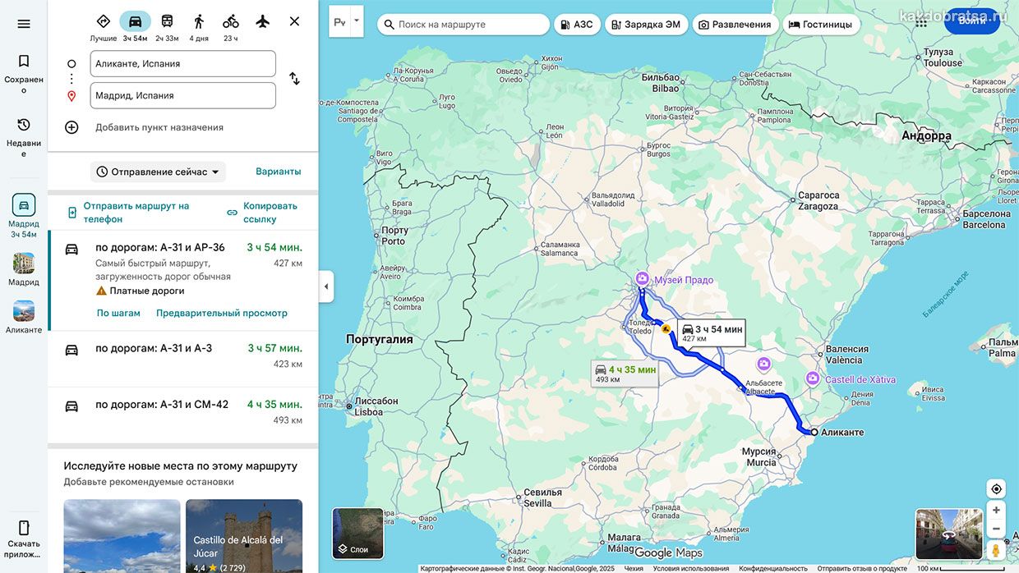Select the flights travel mode icon
This screenshot has width=1019, height=573.
tap(262, 21)
